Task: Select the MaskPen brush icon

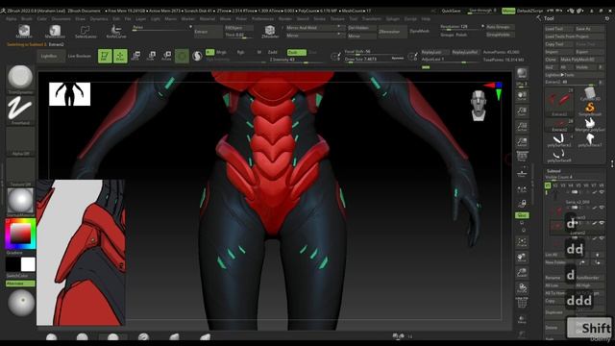Action: (x=24, y=32)
